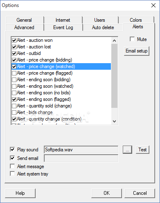Switch to the Colors tab
This screenshot has height=203, width=160.
tap(136, 20)
